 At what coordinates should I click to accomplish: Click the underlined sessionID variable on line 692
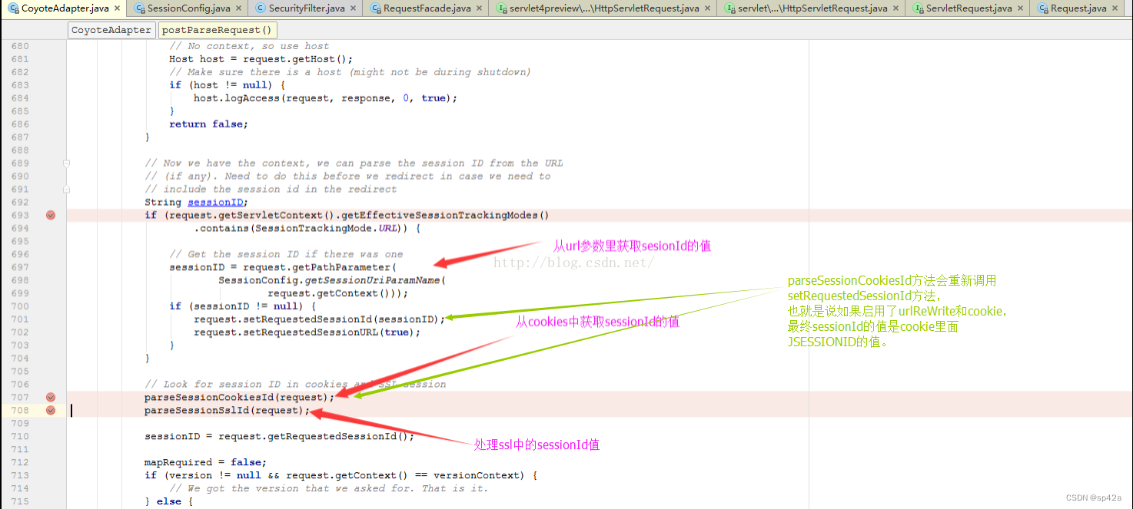coord(215,202)
